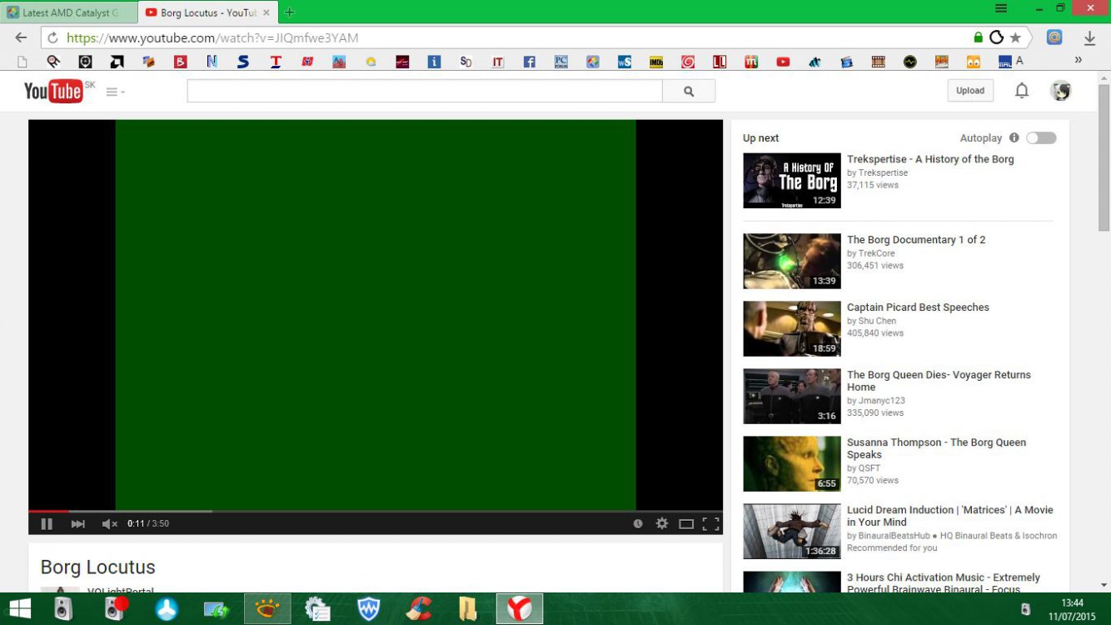Image resolution: width=1111 pixels, height=625 pixels.
Task: Open the IMDb bookmark icon
Action: click(656, 62)
